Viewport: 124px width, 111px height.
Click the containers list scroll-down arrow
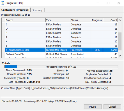coord(120,56)
